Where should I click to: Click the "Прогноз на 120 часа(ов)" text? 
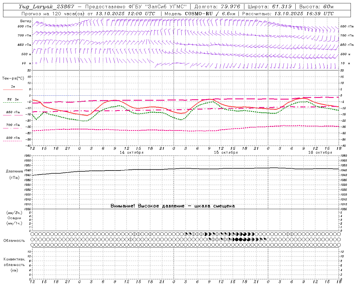(x=54, y=14)
